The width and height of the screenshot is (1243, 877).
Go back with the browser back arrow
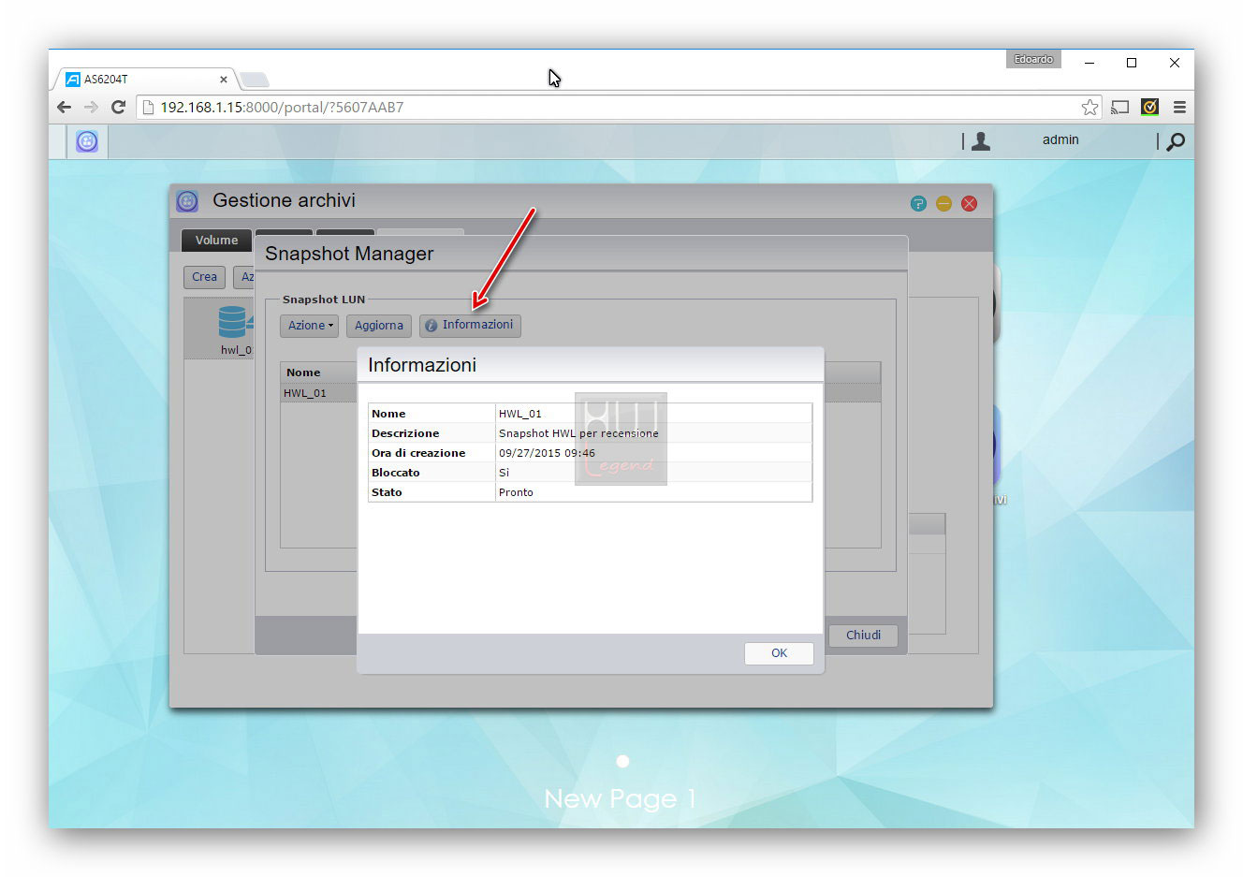coord(65,107)
